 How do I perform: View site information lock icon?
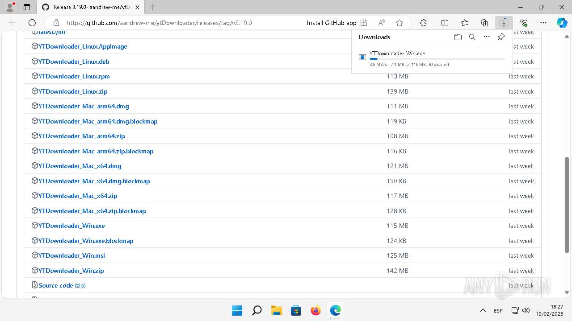click(56, 23)
